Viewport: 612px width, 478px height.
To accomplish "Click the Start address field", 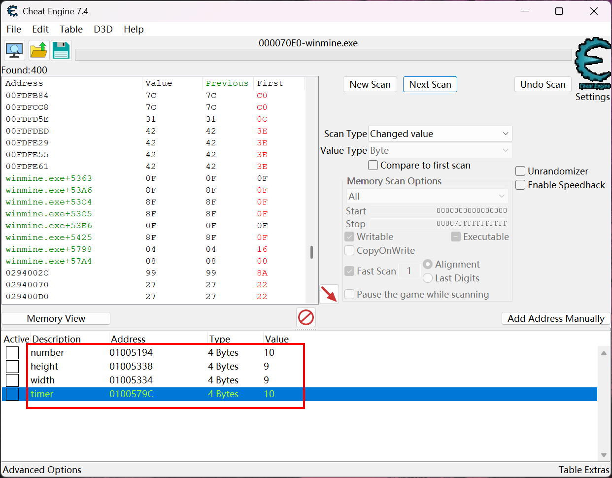I will [x=439, y=210].
